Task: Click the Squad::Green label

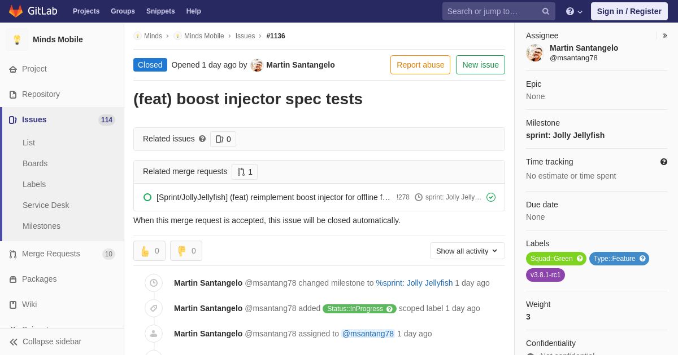Action: coord(551,259)
